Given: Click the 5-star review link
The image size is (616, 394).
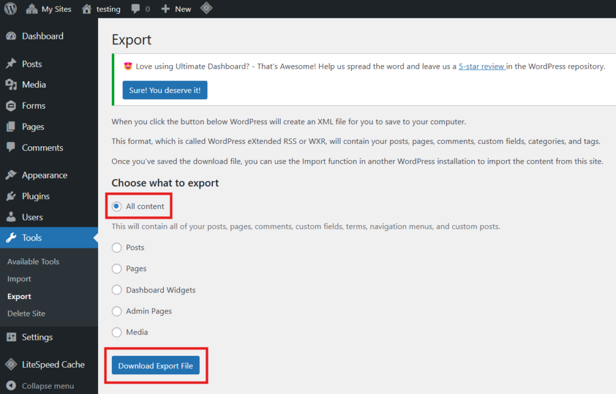Looking at the screenshot, I should click(482, 66).
